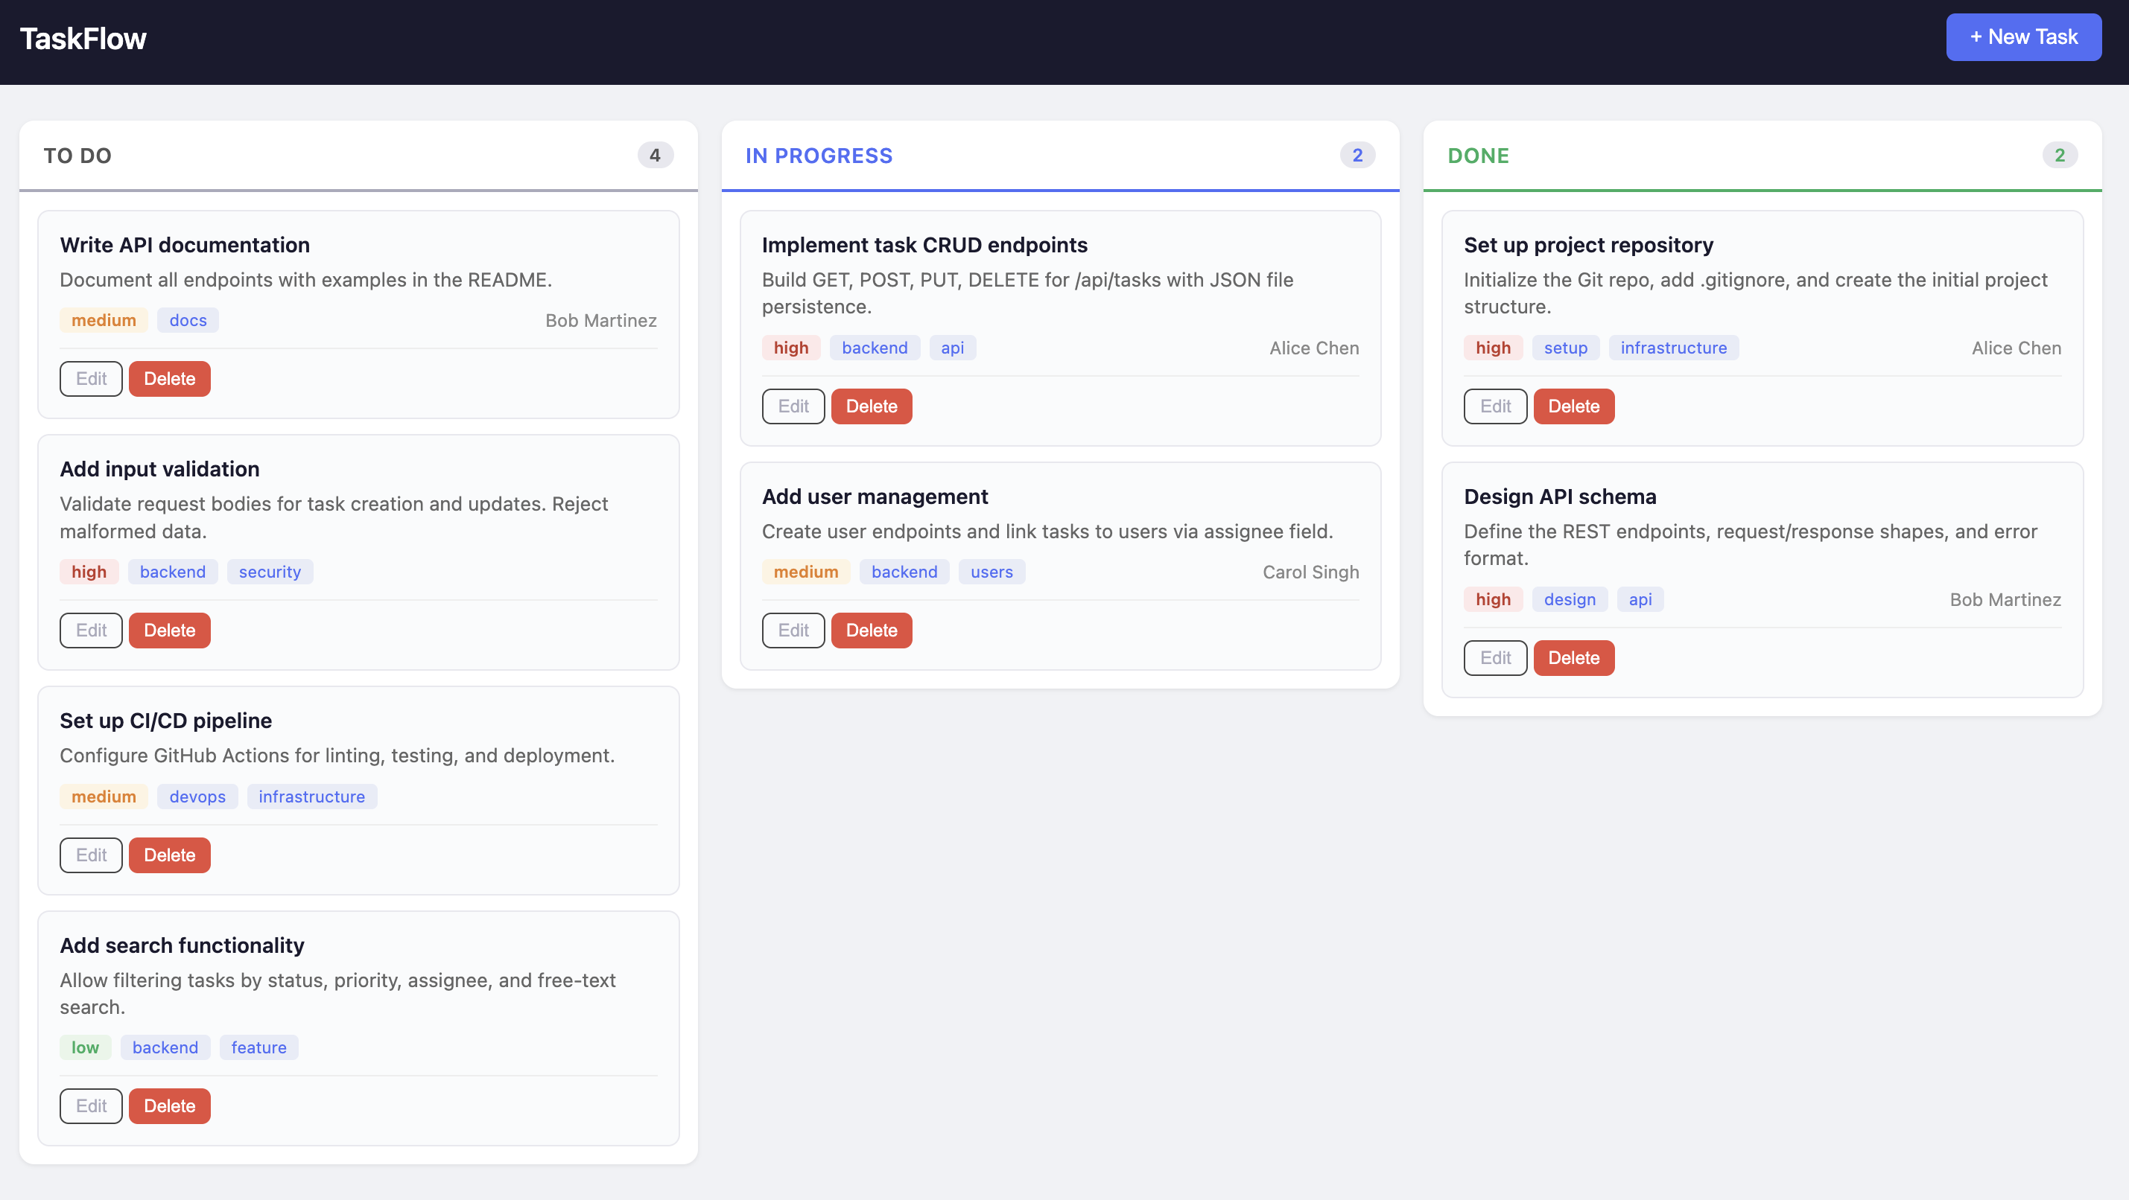This screenshot has width=2129, height=1200.
Task: Delete the Design API schema task
Action: (1573, 658)
